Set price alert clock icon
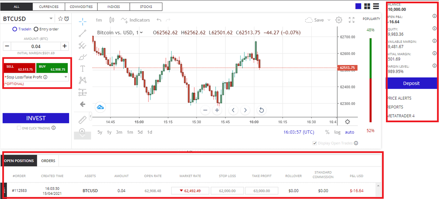The image size is (439, 199). 67,19
